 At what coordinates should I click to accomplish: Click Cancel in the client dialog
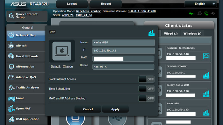tap(88, 109)
